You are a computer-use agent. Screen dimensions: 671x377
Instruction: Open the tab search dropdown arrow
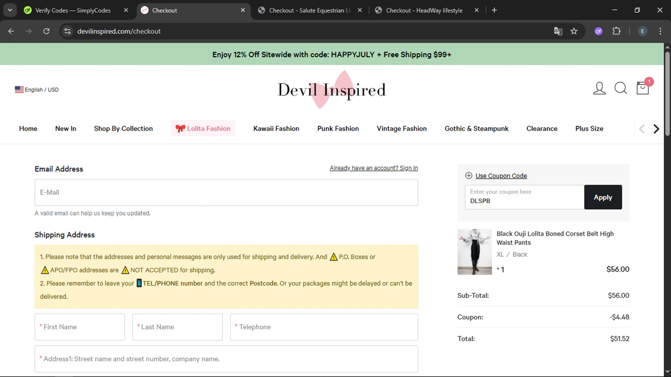pos(10,10)
